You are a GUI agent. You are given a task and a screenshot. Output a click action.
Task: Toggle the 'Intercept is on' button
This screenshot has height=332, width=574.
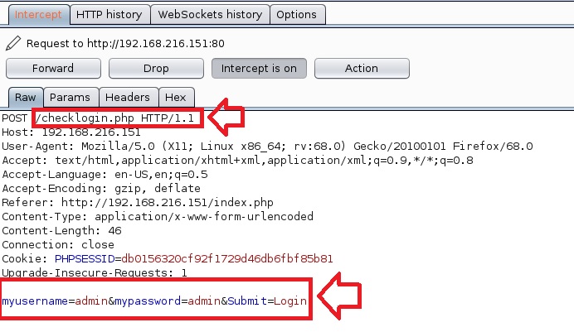[x=258, y=68]
